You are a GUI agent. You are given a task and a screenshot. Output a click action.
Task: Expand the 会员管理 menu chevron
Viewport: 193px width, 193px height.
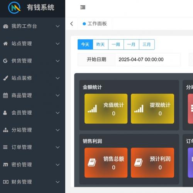[x=58, y=113]
